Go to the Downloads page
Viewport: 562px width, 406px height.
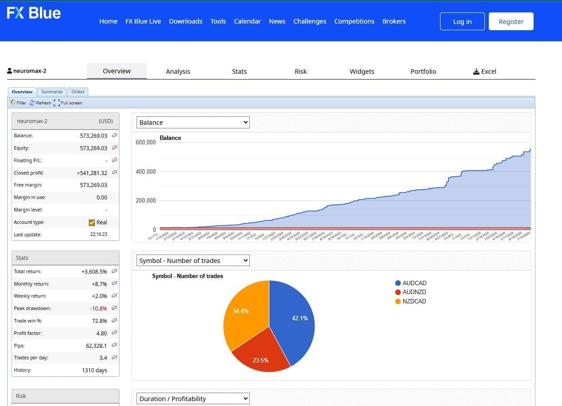[186, 21]
